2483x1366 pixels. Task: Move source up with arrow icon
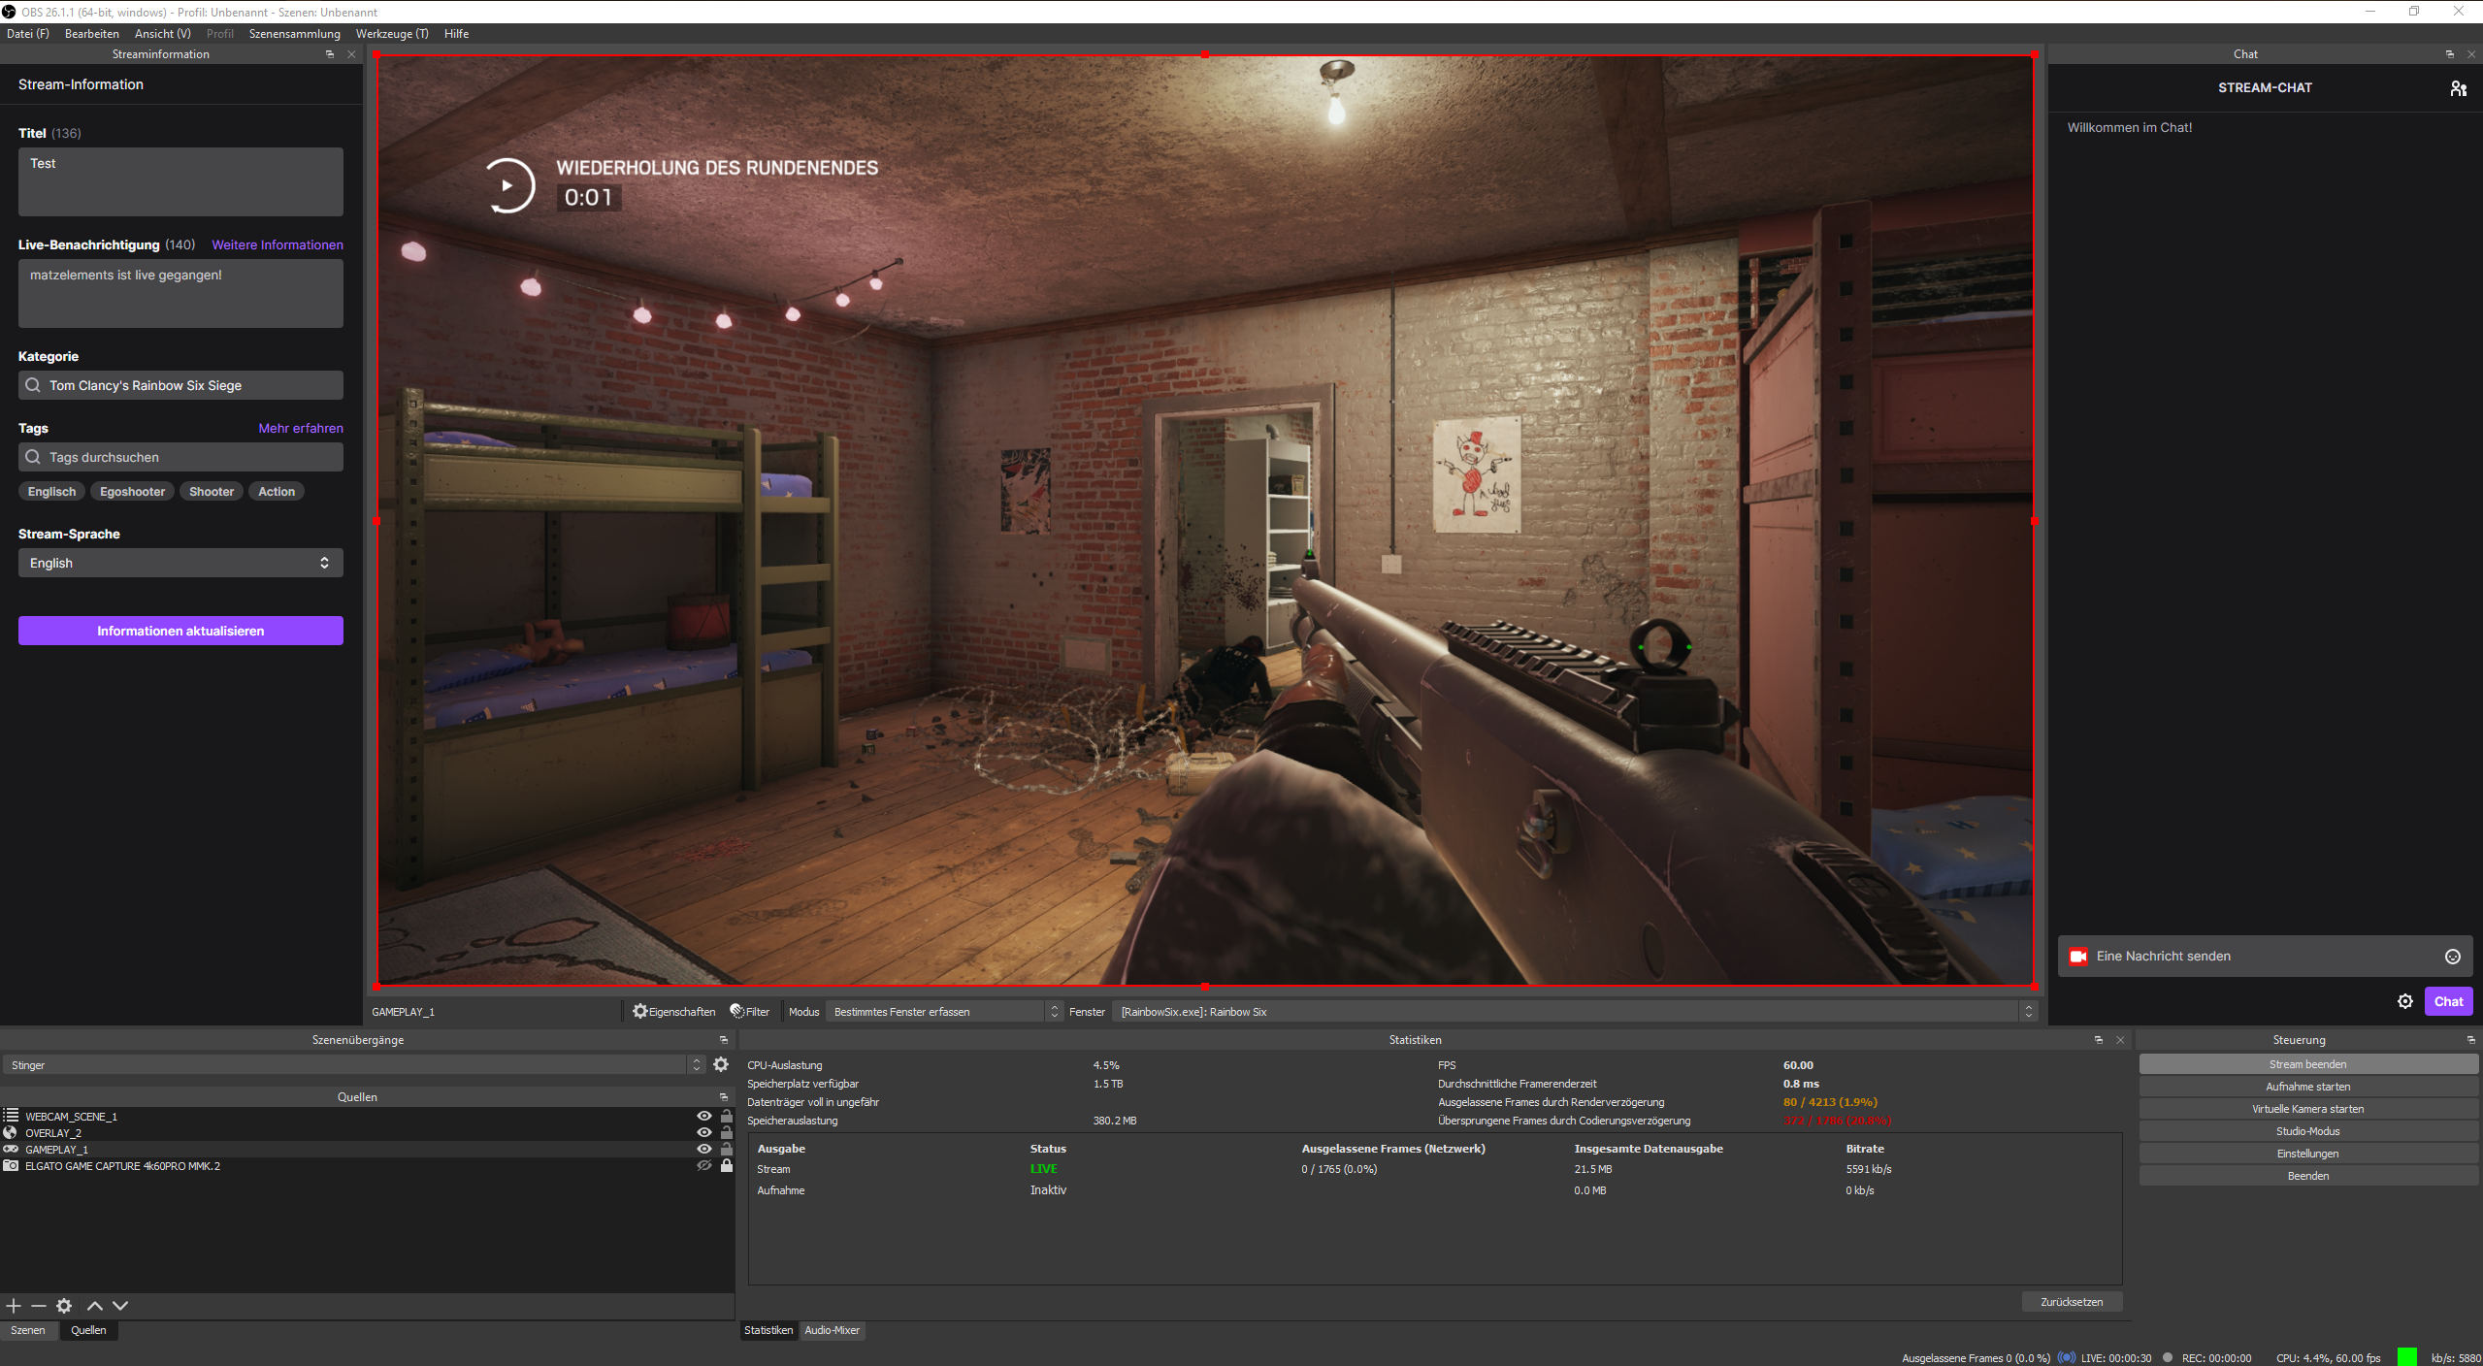95,1306
